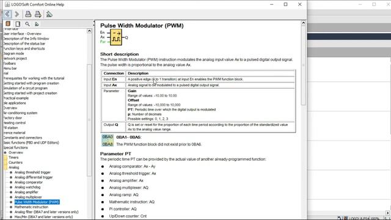Image resolution: width=391 pixels, height=220 pixels.
Task: Open the 'Diagram mode' topic
Action: pyautogui.click(x=13, y=54)
